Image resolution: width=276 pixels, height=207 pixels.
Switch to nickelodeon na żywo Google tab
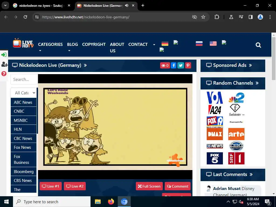41,5
